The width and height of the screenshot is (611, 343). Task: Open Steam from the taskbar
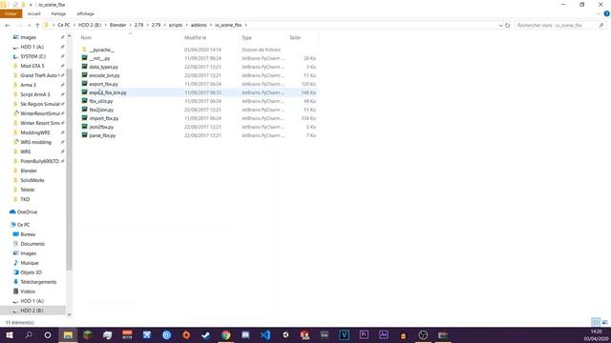point(206,334)
